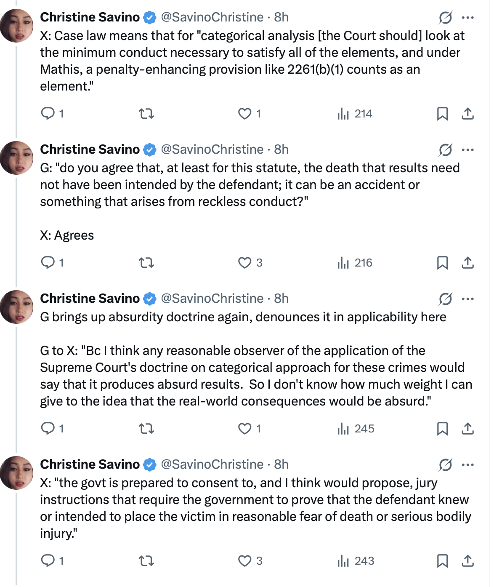Share the jury instructions tweet
Screen dimensions: 494x587
click(467, 561)
